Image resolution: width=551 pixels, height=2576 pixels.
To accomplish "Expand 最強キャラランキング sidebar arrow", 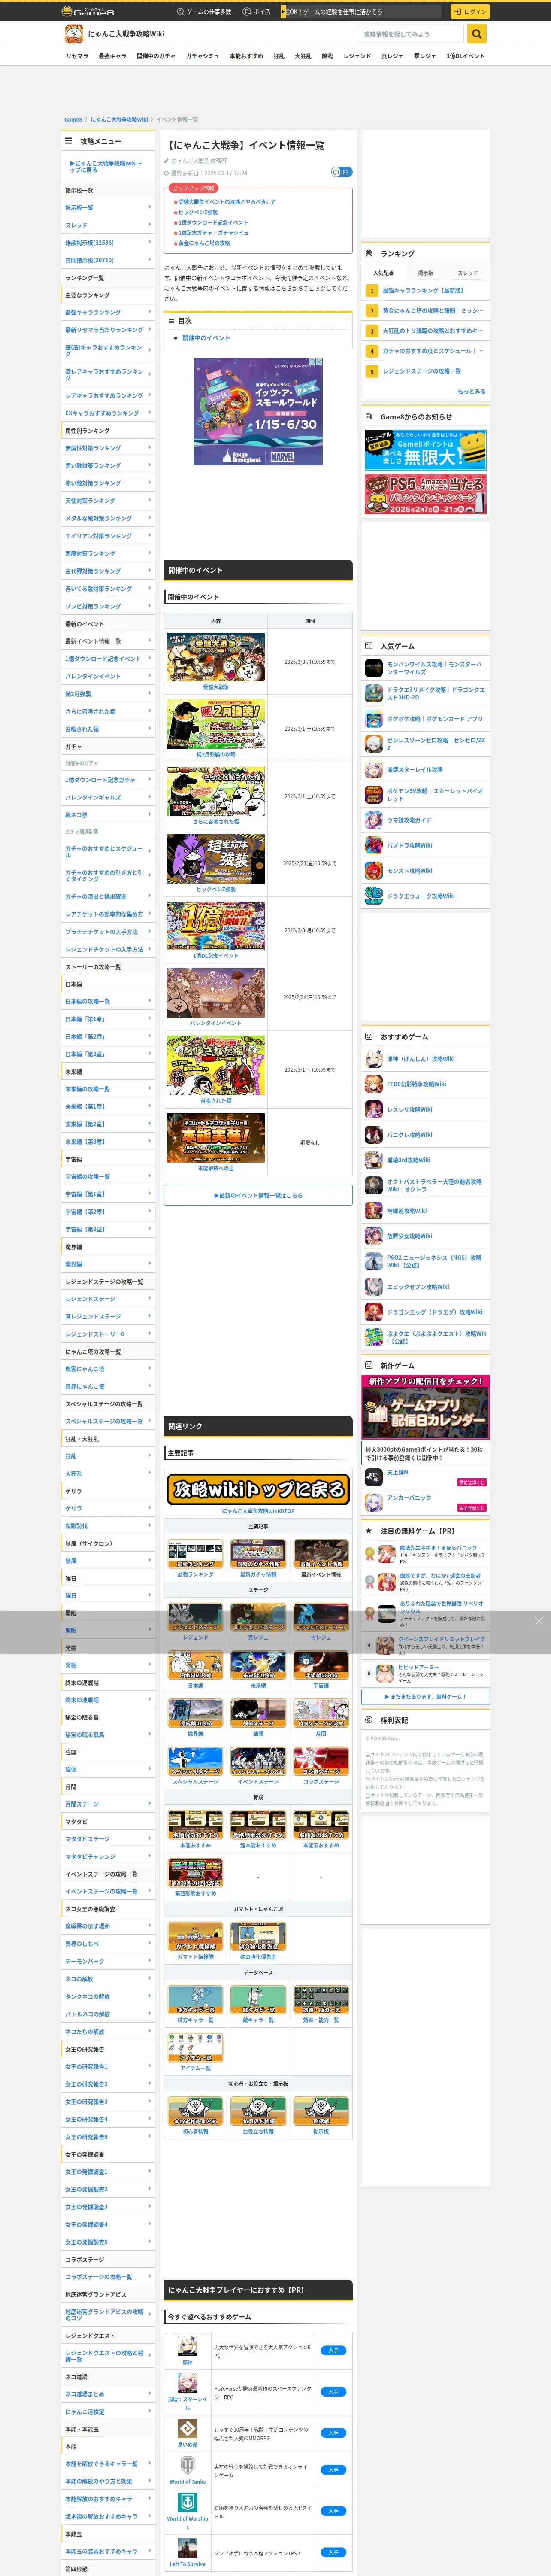I will 150,312.
